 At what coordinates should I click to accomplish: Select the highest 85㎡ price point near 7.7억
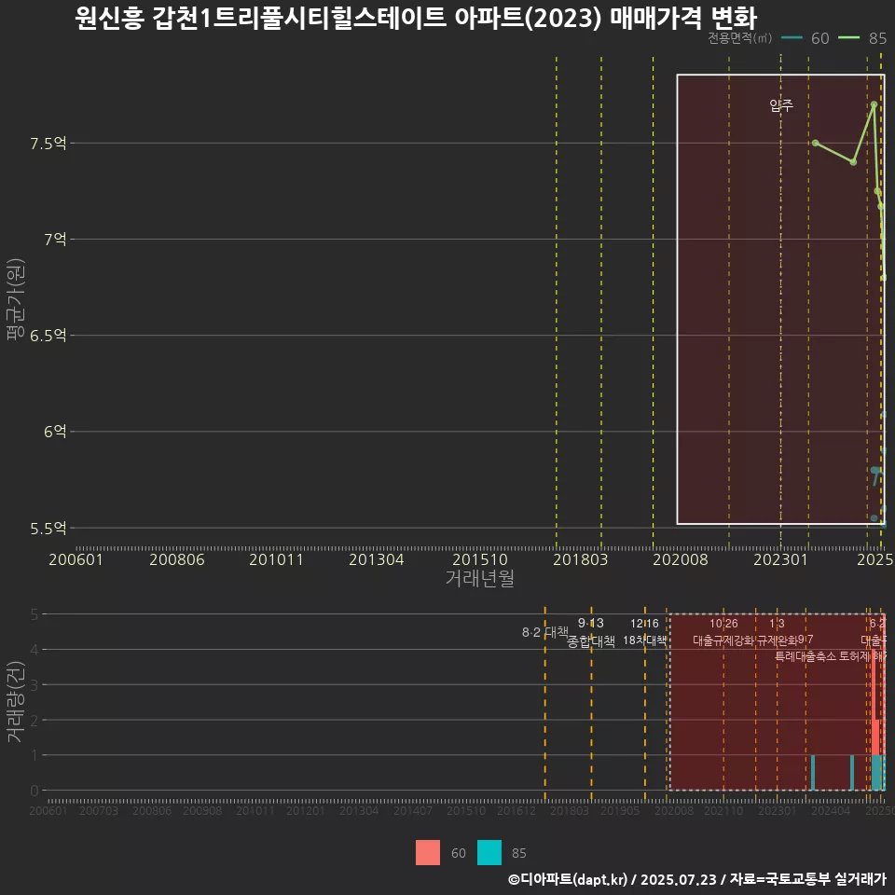[x=874, y=104]
